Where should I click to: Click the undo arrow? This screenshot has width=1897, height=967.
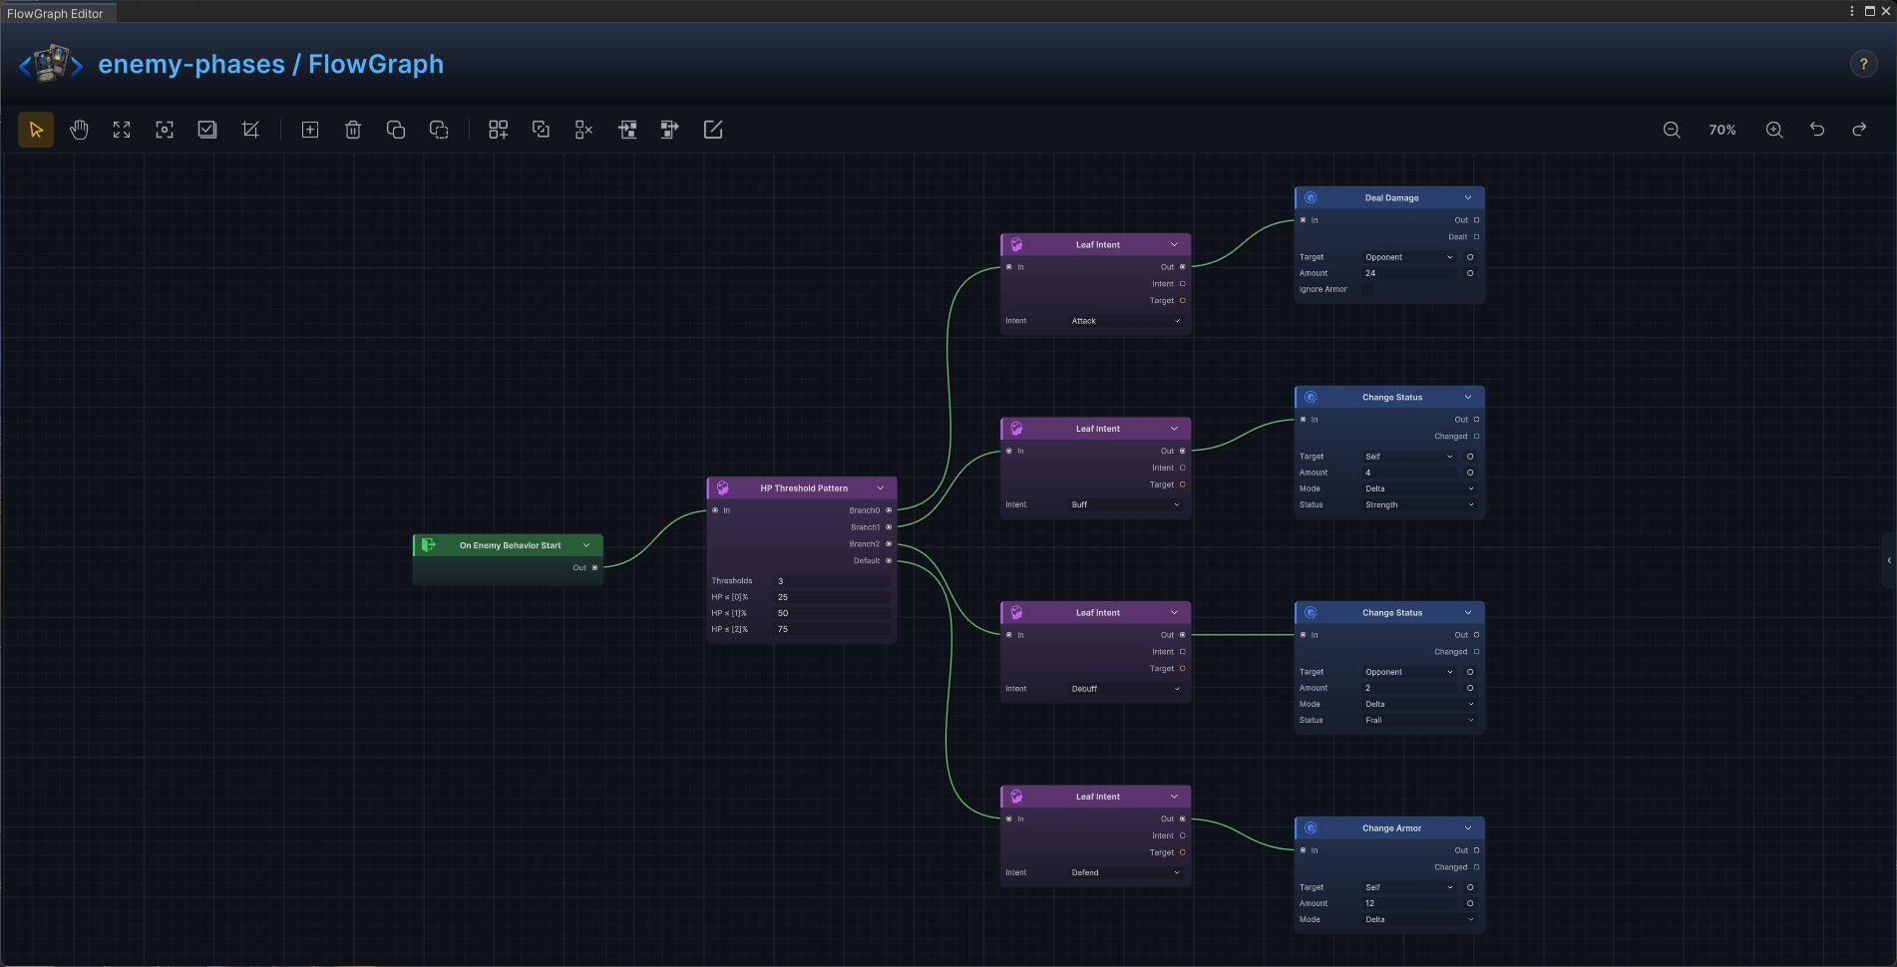[1817, 130]
